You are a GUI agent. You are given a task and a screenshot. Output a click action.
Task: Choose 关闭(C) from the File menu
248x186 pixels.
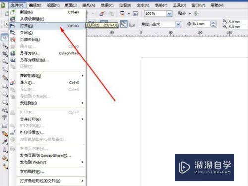pos(47,33)
